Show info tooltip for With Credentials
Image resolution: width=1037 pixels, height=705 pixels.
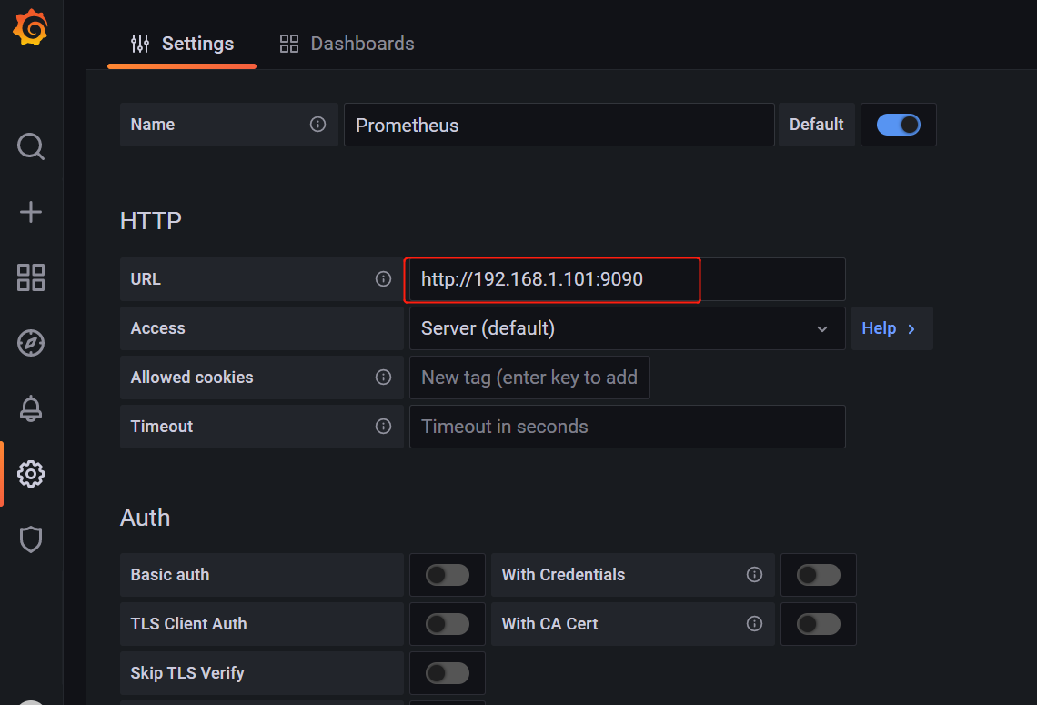click(754, 575)
